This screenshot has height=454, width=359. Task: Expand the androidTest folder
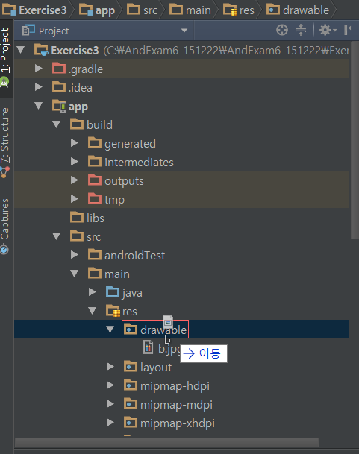(75, 255)
